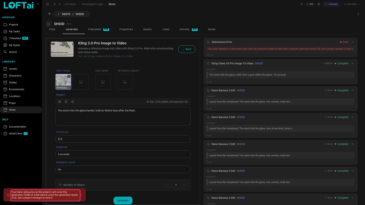Dismiss the token allowance error toast
The image size is (365, 205).
(x=81, y=195)
